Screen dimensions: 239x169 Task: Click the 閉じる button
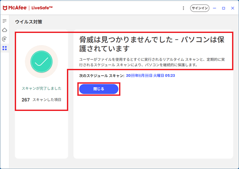[x=99, y=89]
